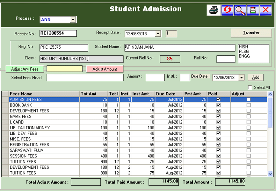276x191 pixels.
Task: Select the MISC. FEES fee name
Action: coord(20,139)
